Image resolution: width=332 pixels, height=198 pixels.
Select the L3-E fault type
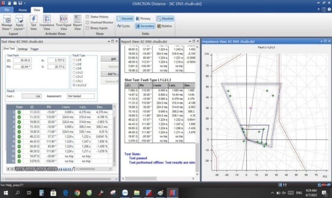tap(74, 68)
